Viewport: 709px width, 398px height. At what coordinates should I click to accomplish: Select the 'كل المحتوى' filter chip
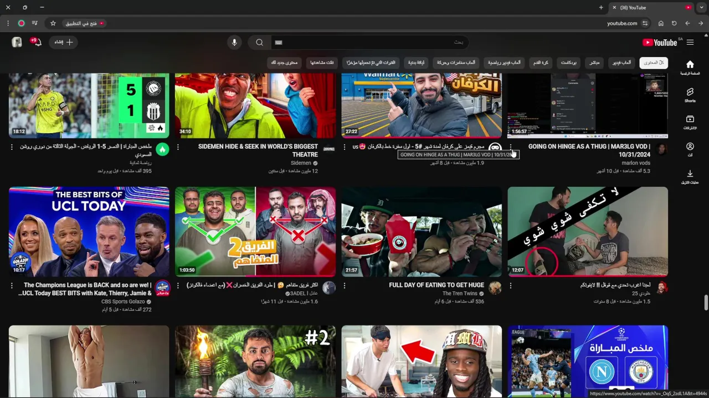tap(654, 62)
